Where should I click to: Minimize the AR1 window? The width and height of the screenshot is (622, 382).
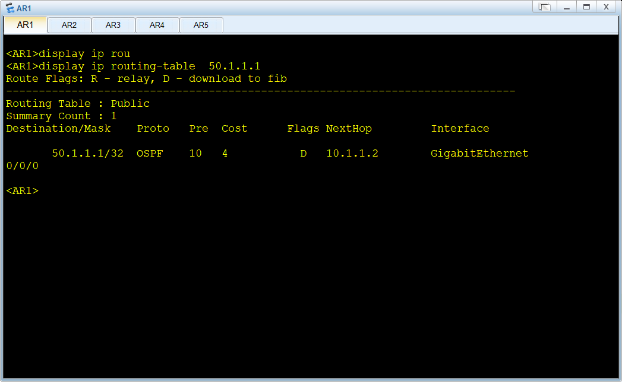tap(567, 7)
